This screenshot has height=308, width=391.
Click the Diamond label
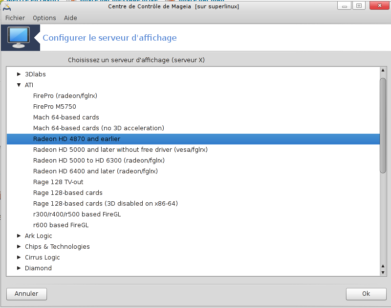tap(39, 268)
